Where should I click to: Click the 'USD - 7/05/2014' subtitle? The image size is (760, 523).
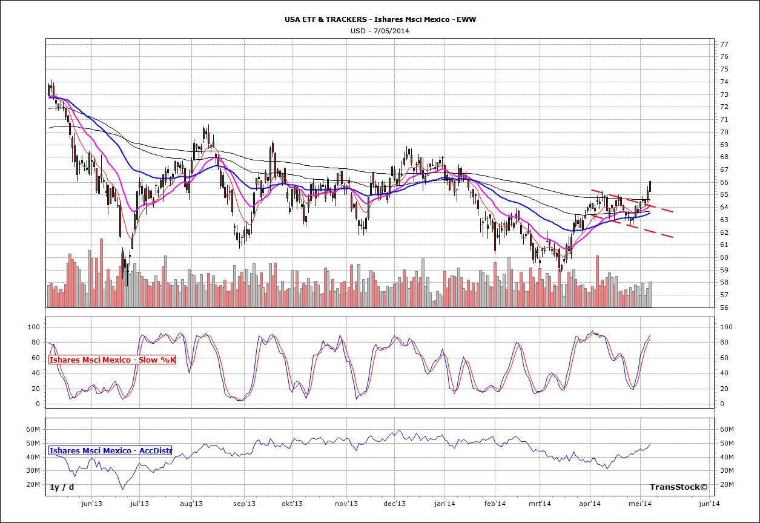click(380, 31)
